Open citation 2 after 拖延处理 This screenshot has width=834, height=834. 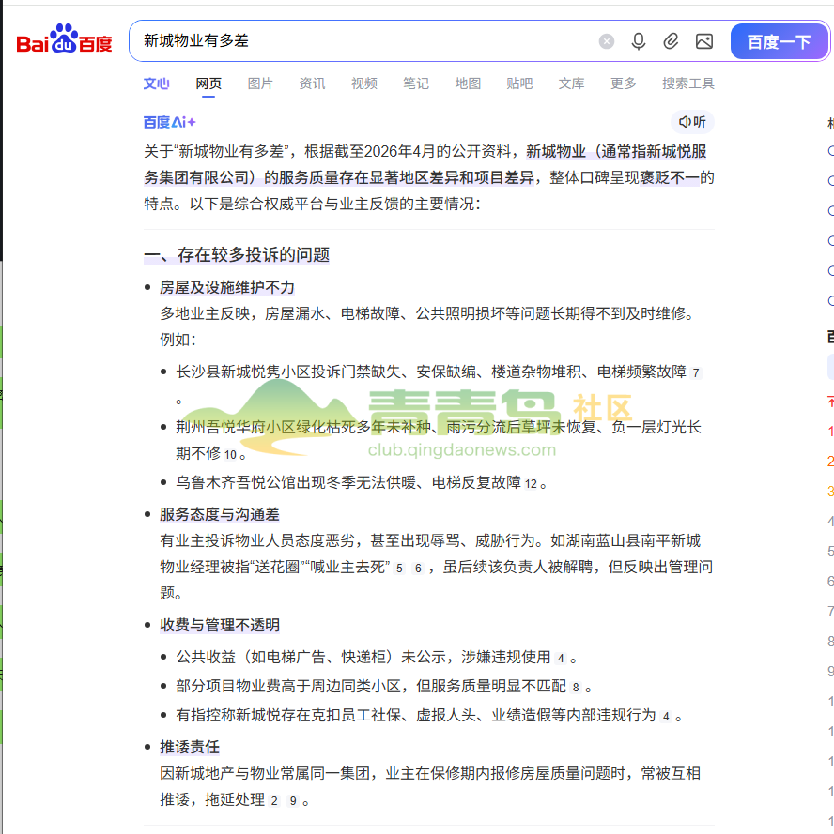pos(273,801)
